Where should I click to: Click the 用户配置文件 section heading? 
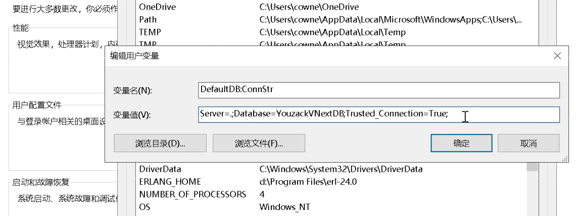pyautogui.click(x=37, y=105)
